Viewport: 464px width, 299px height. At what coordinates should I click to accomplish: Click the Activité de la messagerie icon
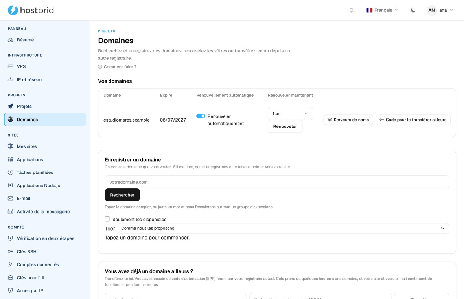[10, 211]
